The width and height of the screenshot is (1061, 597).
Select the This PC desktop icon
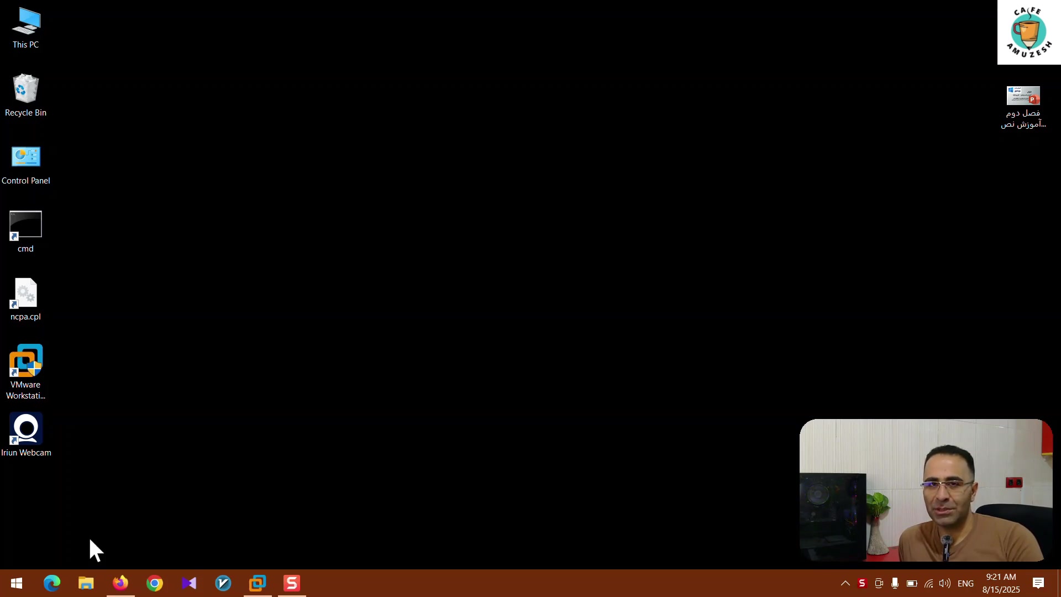click(x=25, y=22)
